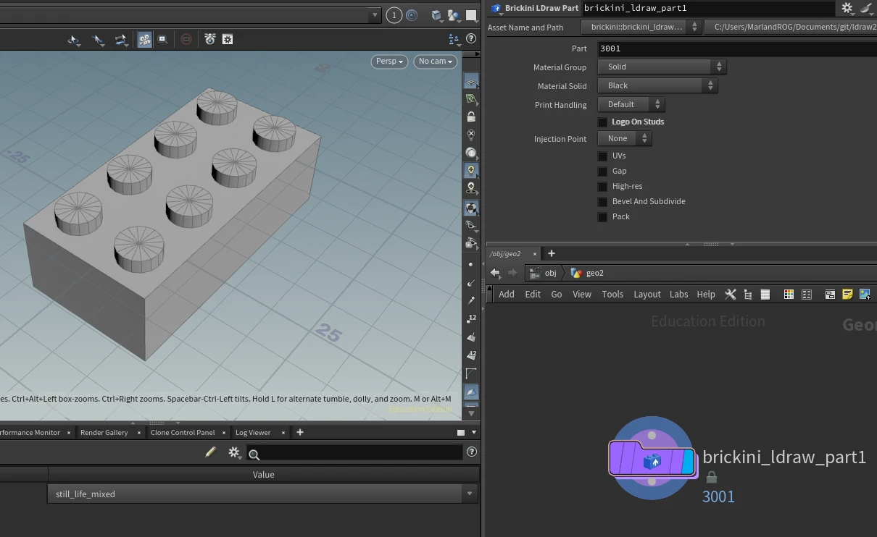Image resolution: width=877 pixels, height=537 pixels.
Task: Open the node shape palette icon
Action: coord(807,295)
